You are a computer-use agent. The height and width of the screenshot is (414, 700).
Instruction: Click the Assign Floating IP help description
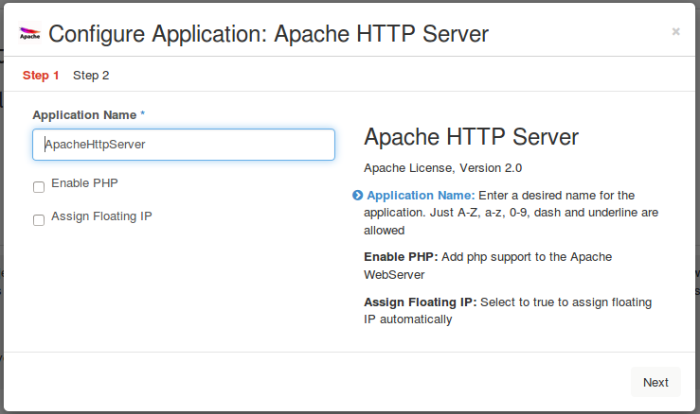click(x=507, y=311)
